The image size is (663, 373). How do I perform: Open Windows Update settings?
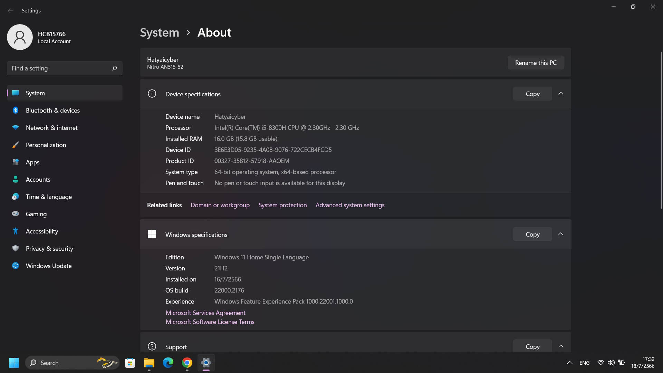pos(65,266)
